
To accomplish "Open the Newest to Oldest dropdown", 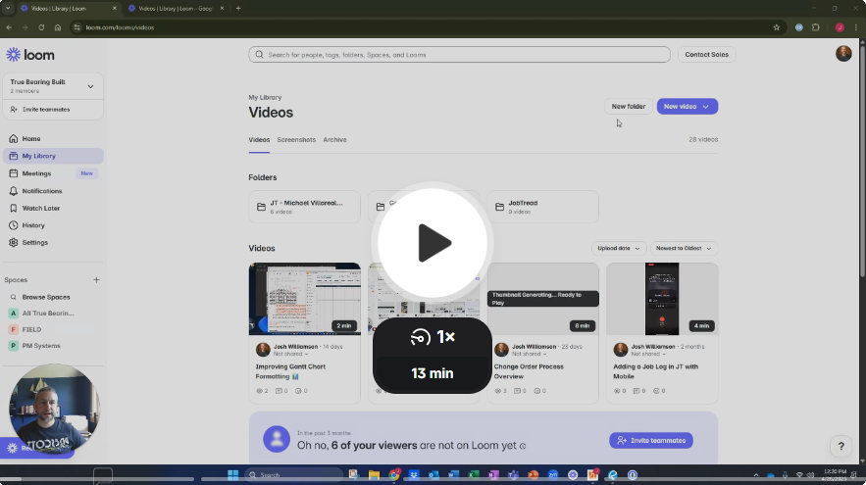I will (x=684, y=248).
